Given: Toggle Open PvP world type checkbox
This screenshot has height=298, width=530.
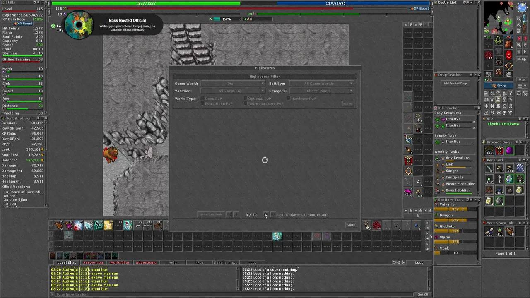Looking at the screenshot, I should pyautogui.click(x=202, y=99).
